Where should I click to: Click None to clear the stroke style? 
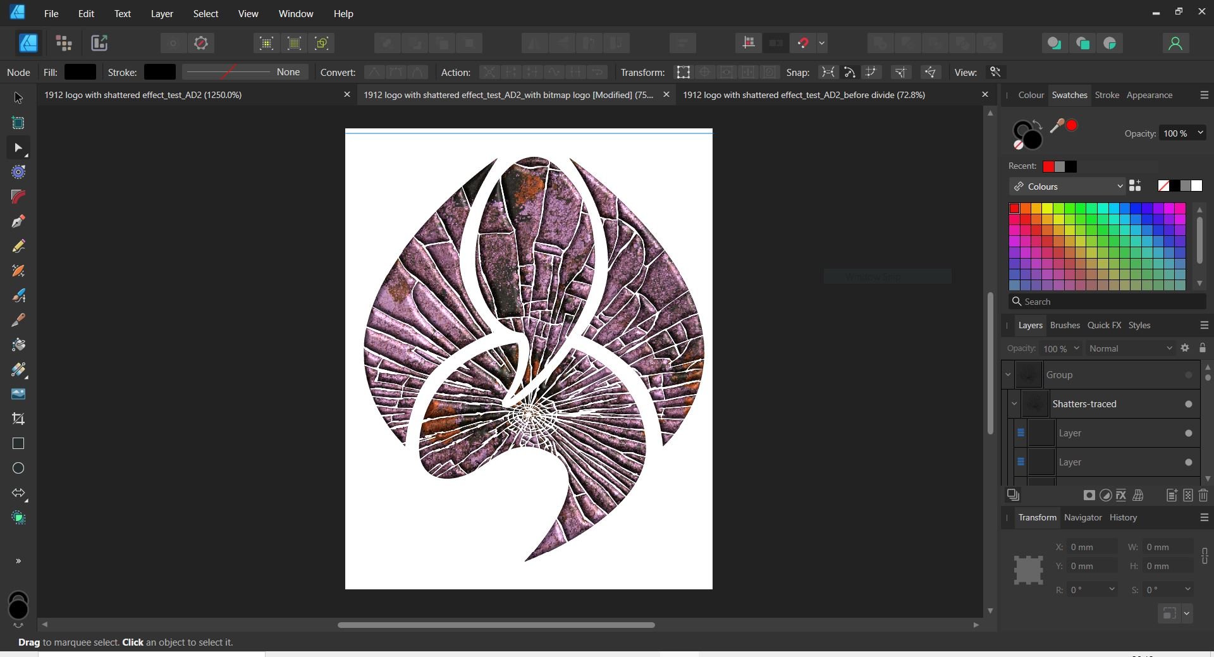pos(288,71)
